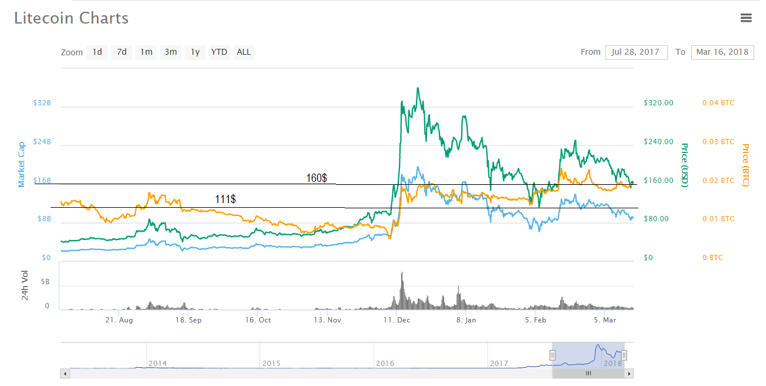This screenshot has height=386, width=766.
Task: Click navigator left handle
Action: click(x=552, y=355)
